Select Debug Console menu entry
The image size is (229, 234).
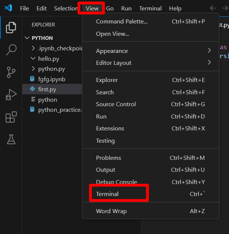pos(116,182)
